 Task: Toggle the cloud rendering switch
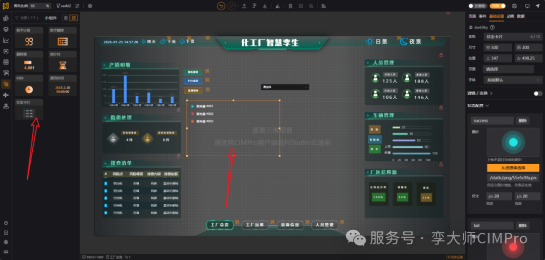477,6
